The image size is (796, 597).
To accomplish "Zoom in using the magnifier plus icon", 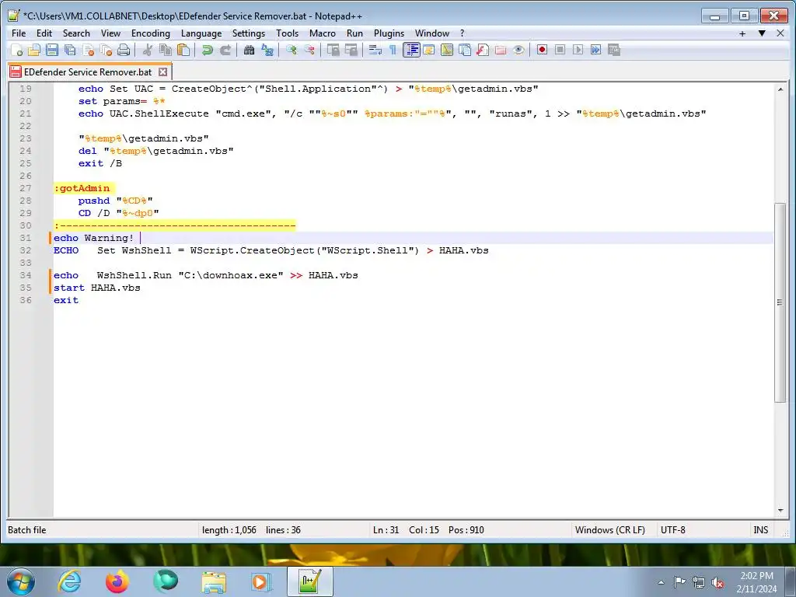I will coord(291,50).
